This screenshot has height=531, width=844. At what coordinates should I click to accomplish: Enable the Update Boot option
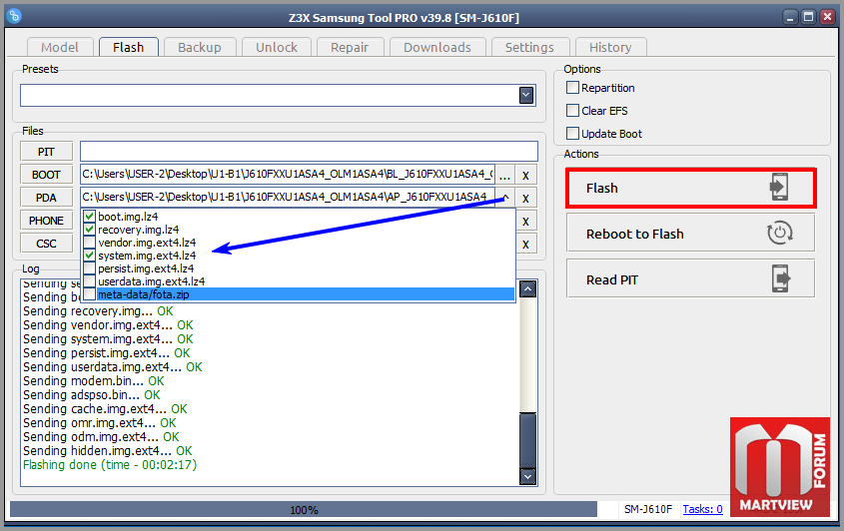tap(572, 133)
